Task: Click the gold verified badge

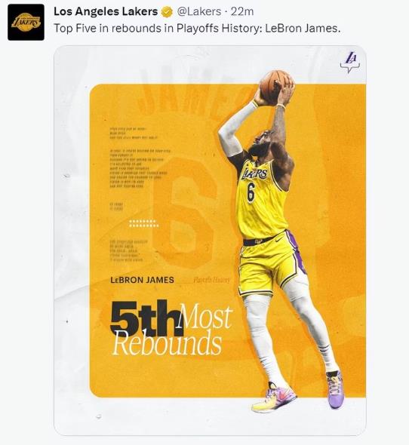Action: [x=167, y=12]
